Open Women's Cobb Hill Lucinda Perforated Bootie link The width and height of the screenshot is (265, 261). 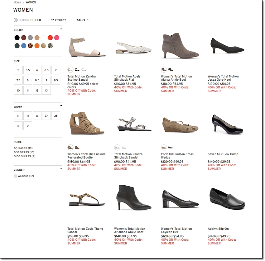pyautogui.click(x=86, y=156)
